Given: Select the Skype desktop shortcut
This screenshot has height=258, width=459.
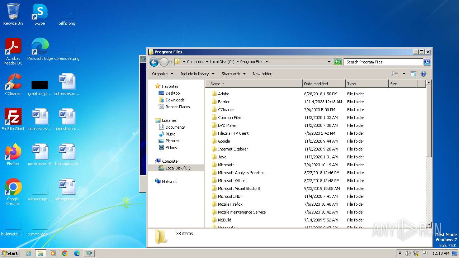Looking at the screenshot, I should (x=40, y=15).
